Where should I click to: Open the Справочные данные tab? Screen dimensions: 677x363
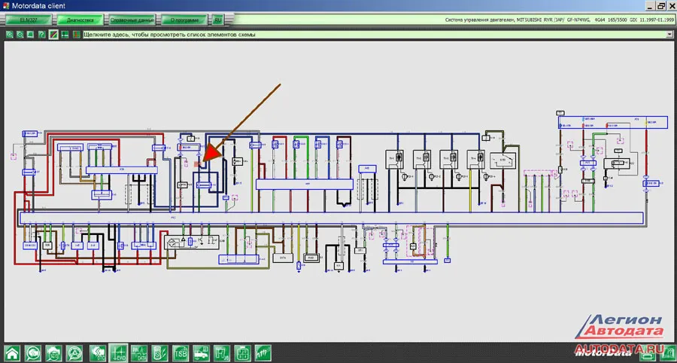pyautogui.click(x=132, y=20)
